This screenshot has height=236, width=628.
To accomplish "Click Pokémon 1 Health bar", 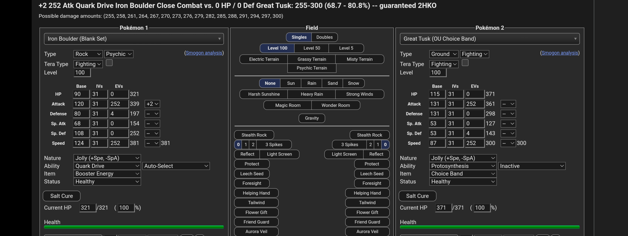I will [x=134, y=227].
